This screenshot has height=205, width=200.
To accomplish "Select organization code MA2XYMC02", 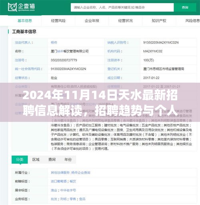I will [153, 51].
